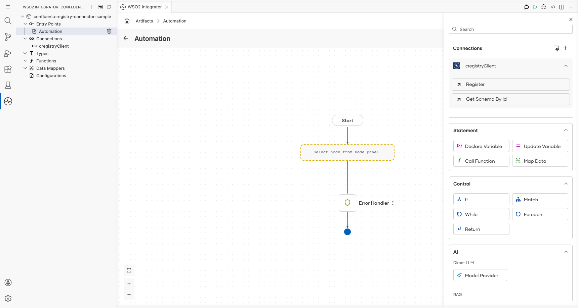The width and height of the screenshot is (578, 308).
Task: Add a Call Function node
Action: click(x=481, y=161)
